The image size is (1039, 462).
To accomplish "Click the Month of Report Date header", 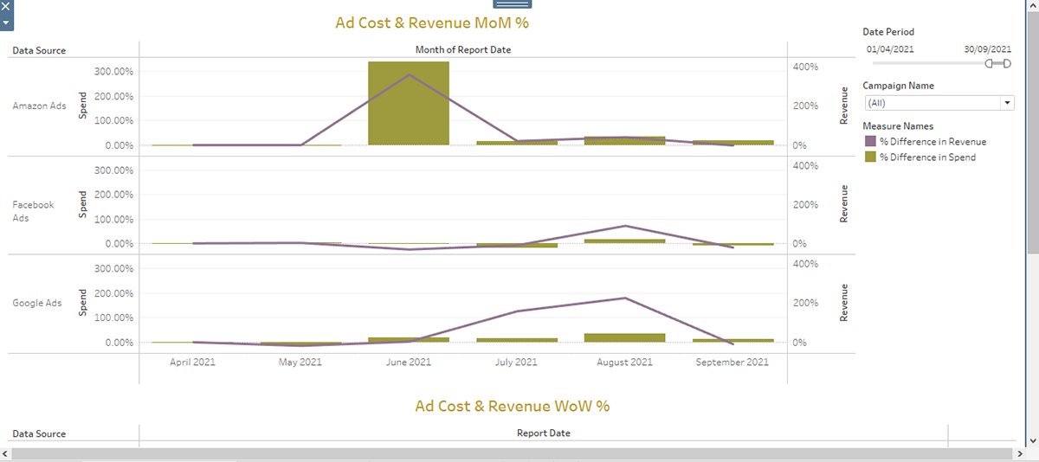I will (462, 50).
